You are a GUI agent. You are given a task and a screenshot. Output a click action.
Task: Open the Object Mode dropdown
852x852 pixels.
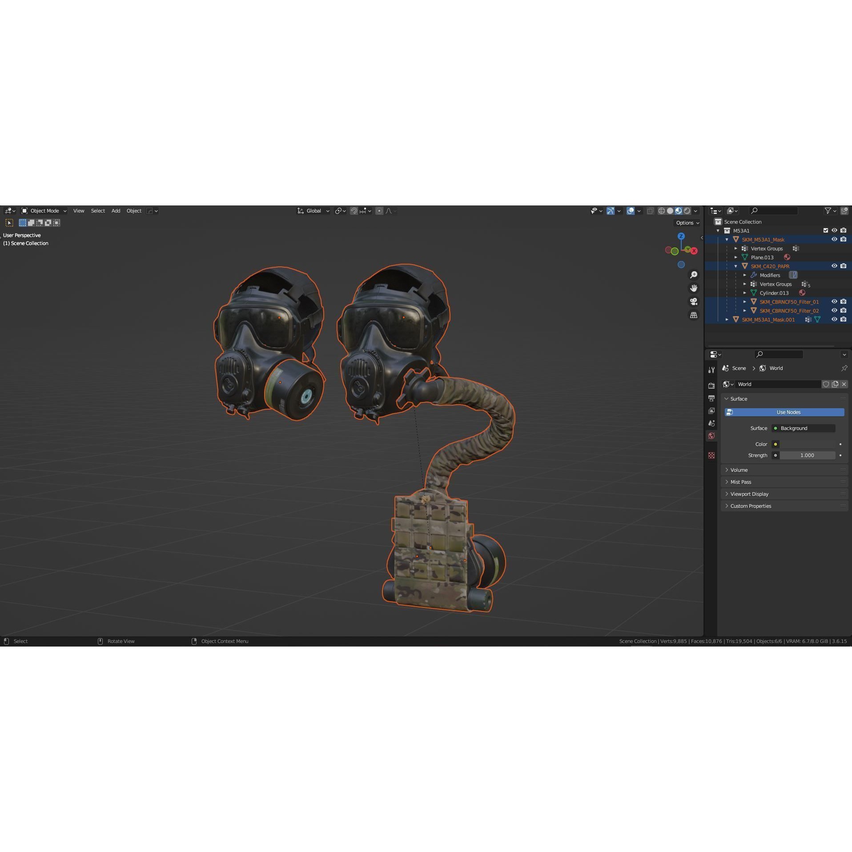point(43,211)
